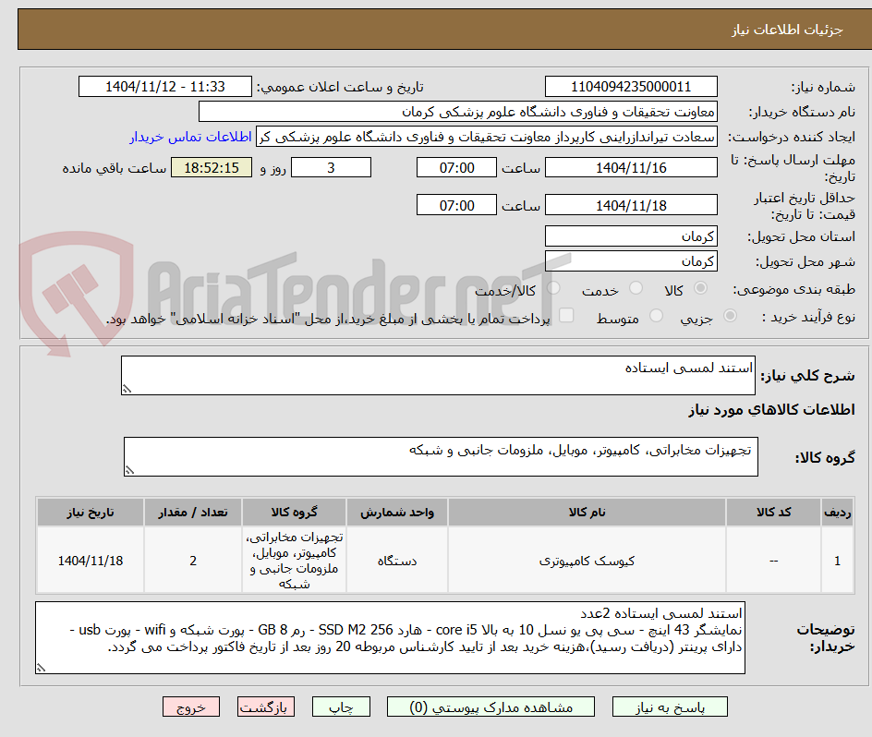Click the request creator name field
The height and width of the screenshot is (737, 872).
pos(487,137)
